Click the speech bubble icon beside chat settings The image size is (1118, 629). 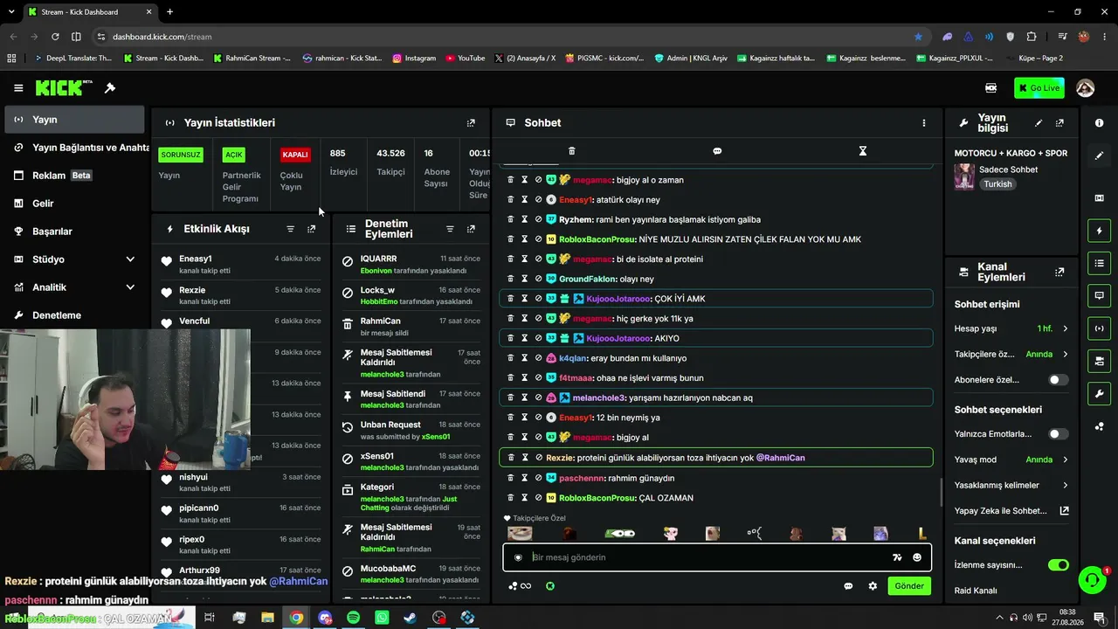[848, 586]
